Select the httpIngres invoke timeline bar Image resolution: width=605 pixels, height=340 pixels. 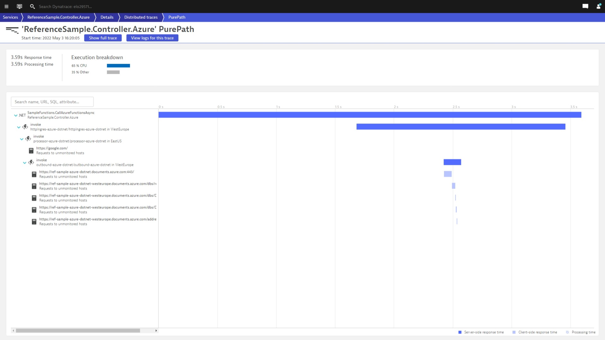[x=461, y=127]
